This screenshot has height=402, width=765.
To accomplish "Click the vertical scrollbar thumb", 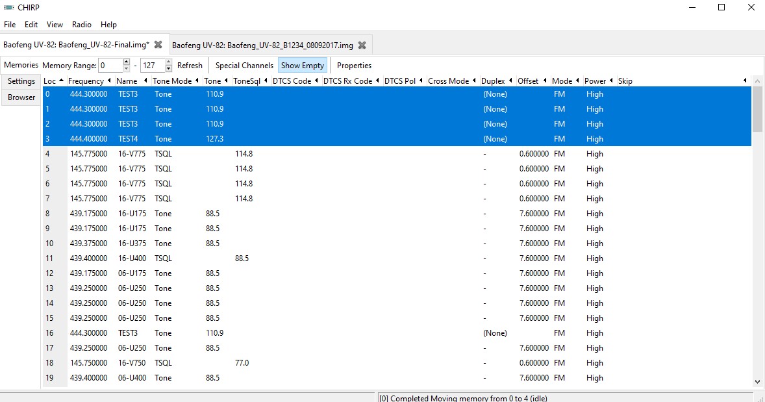I will [757, 109].
